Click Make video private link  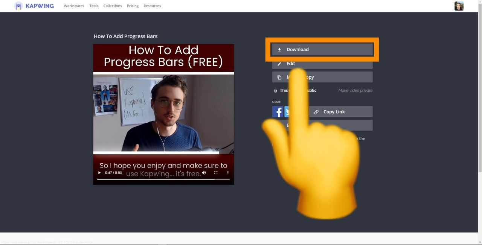(355, 90)
